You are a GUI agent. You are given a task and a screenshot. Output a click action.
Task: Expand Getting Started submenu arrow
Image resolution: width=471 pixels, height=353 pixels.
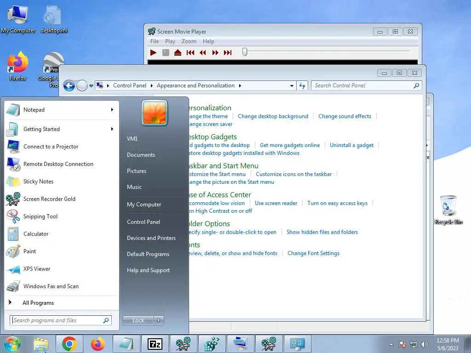click(x=112, y=129)
